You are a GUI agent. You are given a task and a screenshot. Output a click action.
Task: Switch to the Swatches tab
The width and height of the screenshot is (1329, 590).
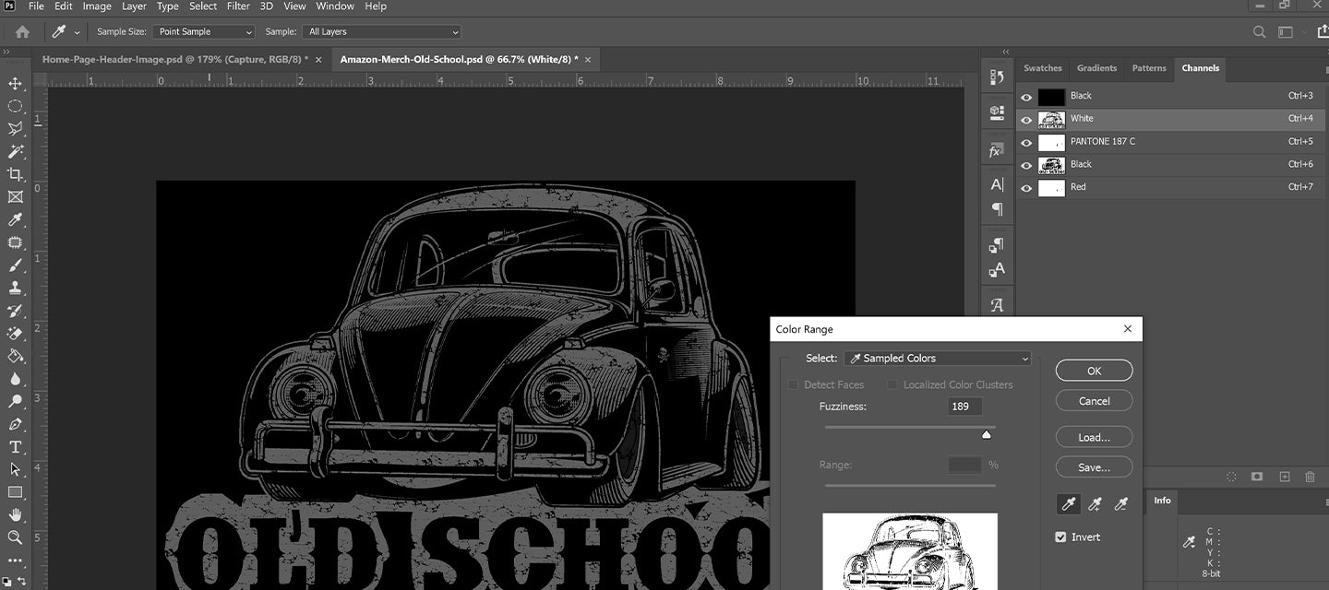1043,68
